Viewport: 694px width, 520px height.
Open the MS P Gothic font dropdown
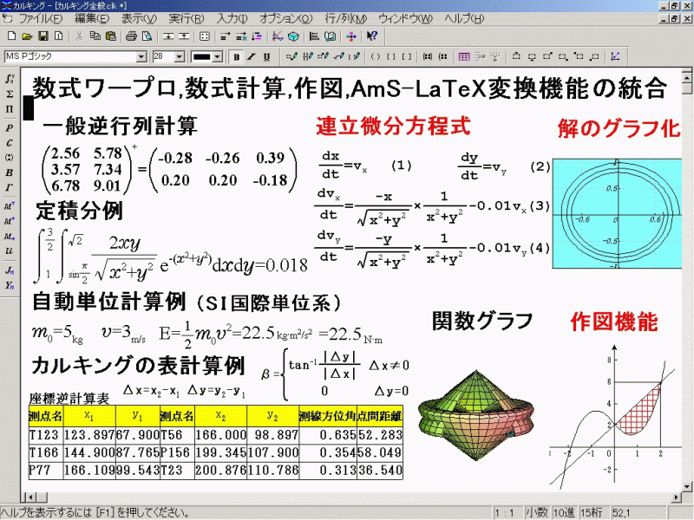(141, 57)
